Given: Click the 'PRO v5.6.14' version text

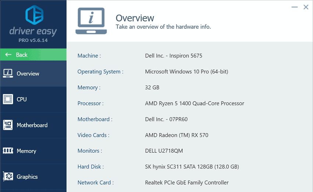Looking at the screenshot, I should (33, 40).
